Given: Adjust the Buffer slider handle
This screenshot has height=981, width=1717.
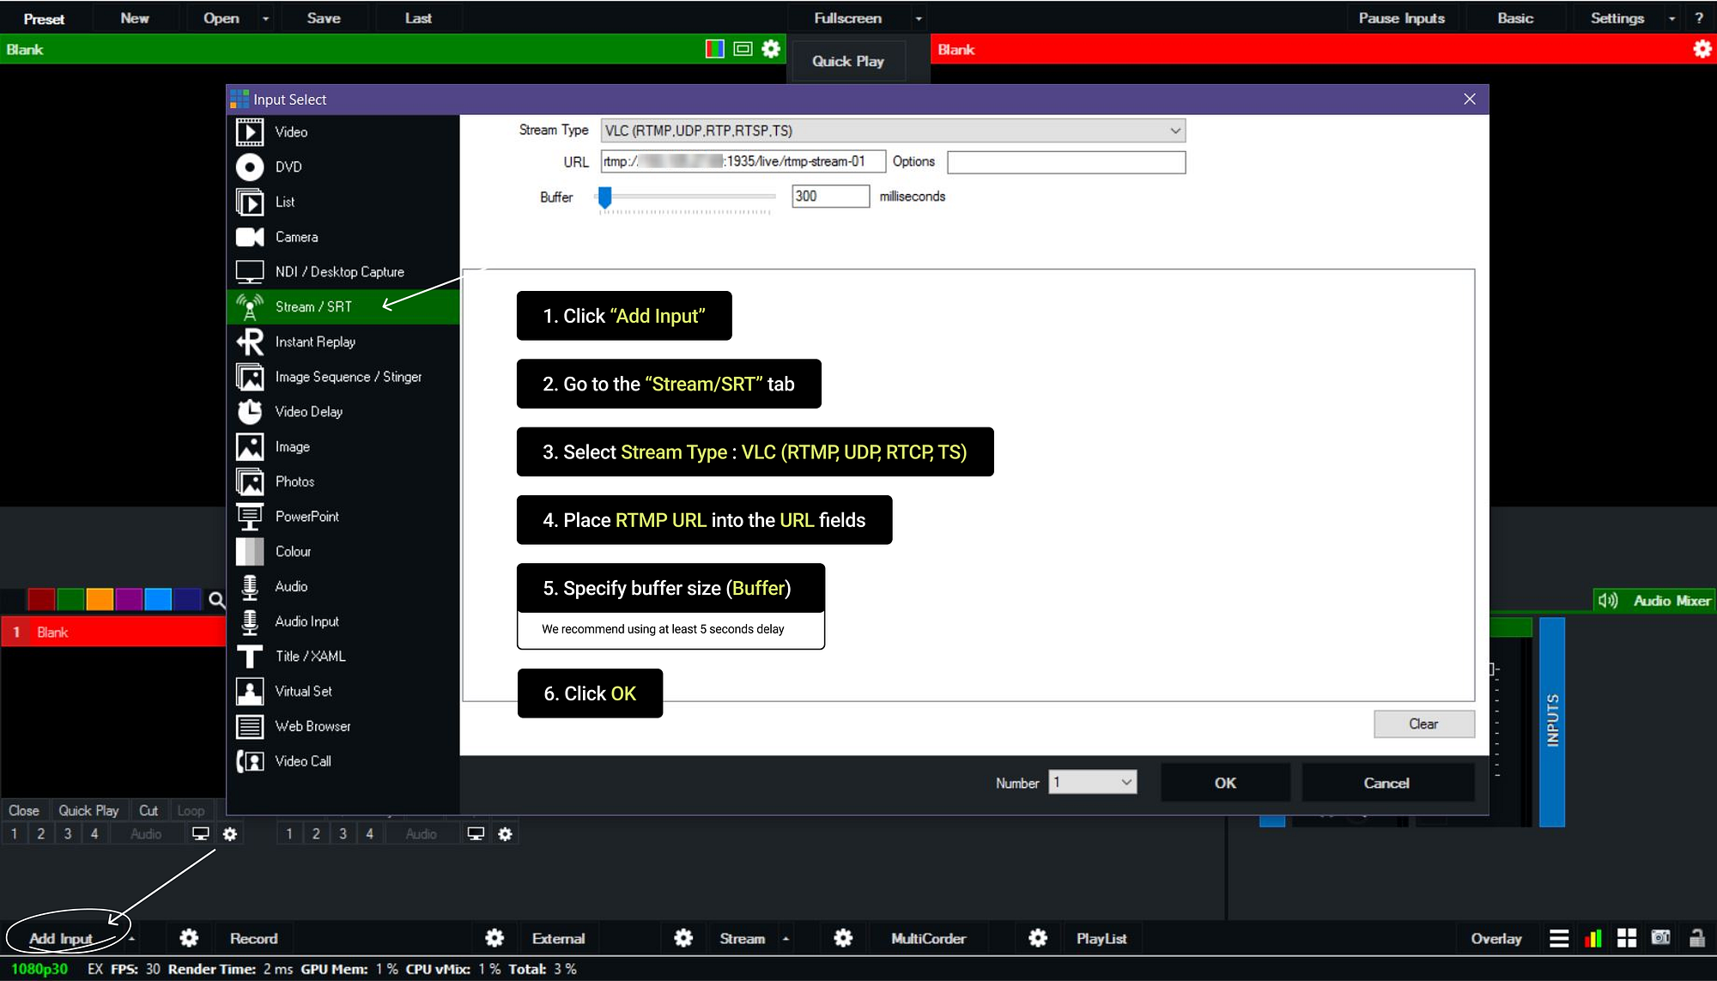Looking at the screenshot, I should pos(605,197).
